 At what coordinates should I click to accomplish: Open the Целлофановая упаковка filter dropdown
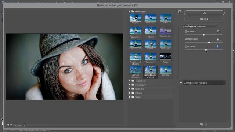pos(199,26)
